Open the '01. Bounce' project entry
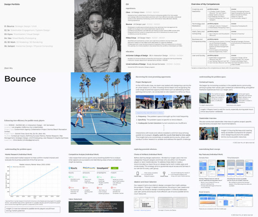Screen dimensions: 258x217 (x=20, y=26)
